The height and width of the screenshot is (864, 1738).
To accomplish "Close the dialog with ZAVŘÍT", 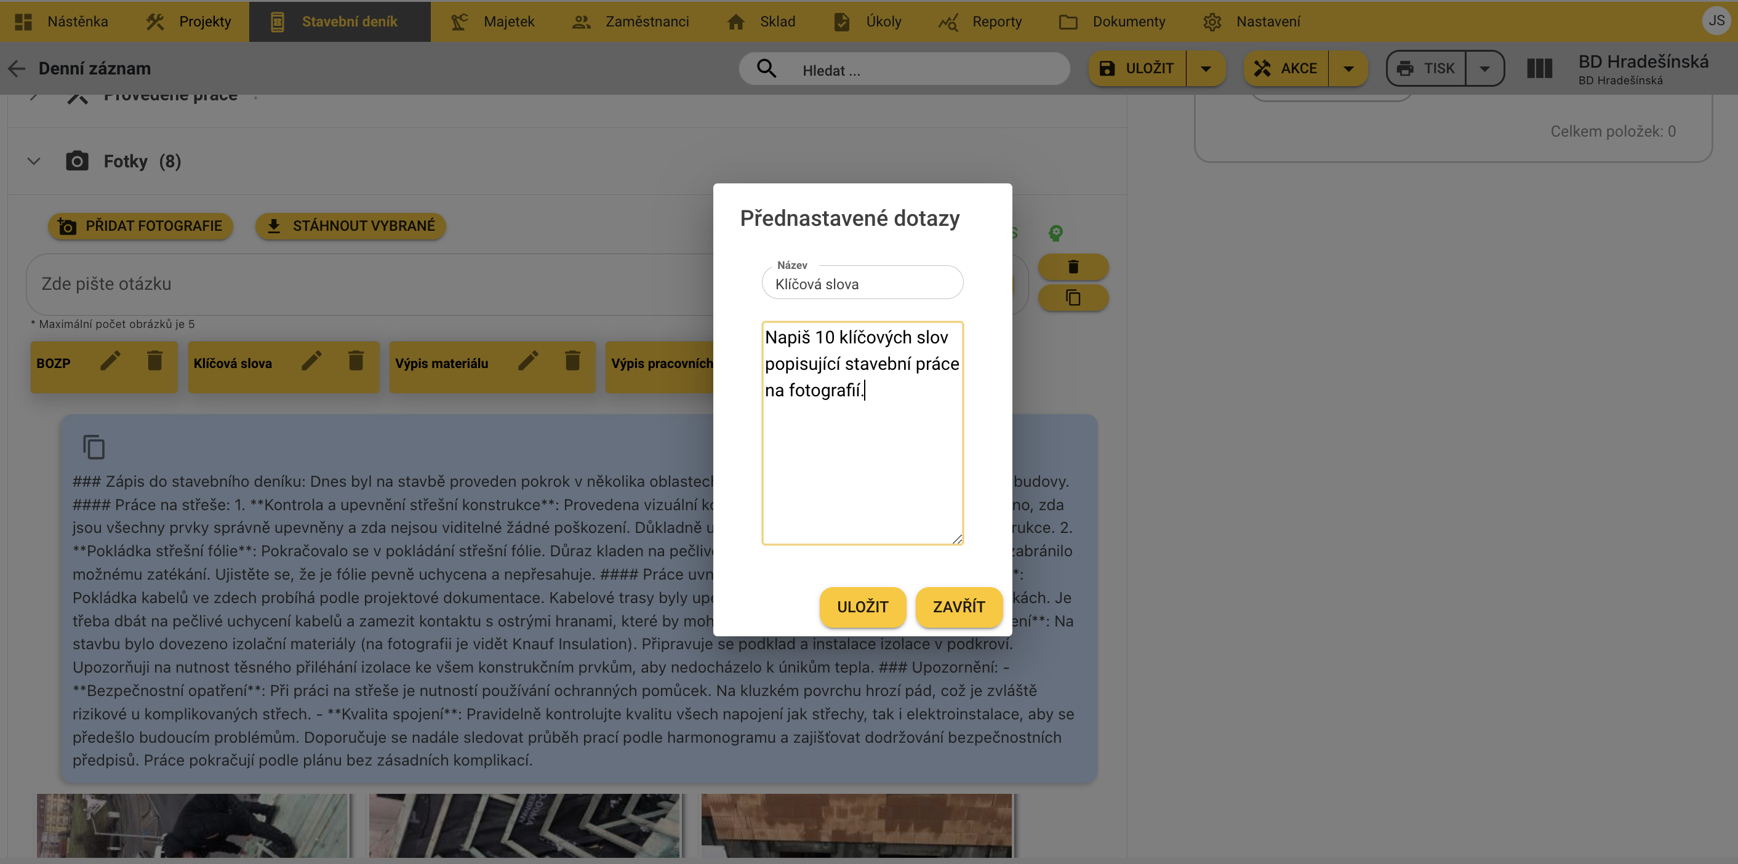I will click(958, 606).
